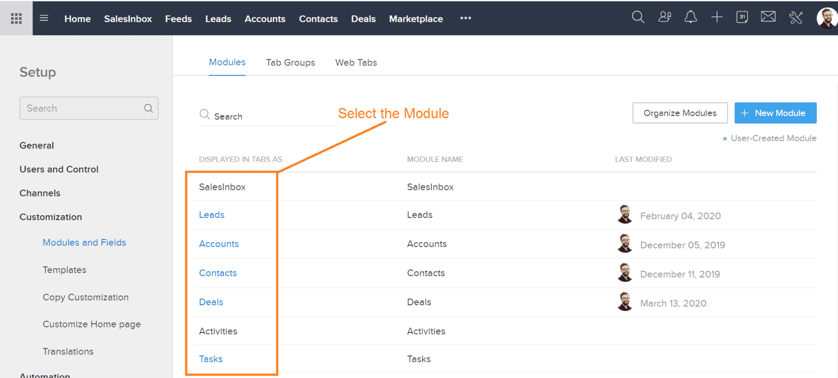Viewport: 838px width, 378px height.
Task: Open the Deals tab in top navigation
Action: pyautogui.click(x=363, y=19)
